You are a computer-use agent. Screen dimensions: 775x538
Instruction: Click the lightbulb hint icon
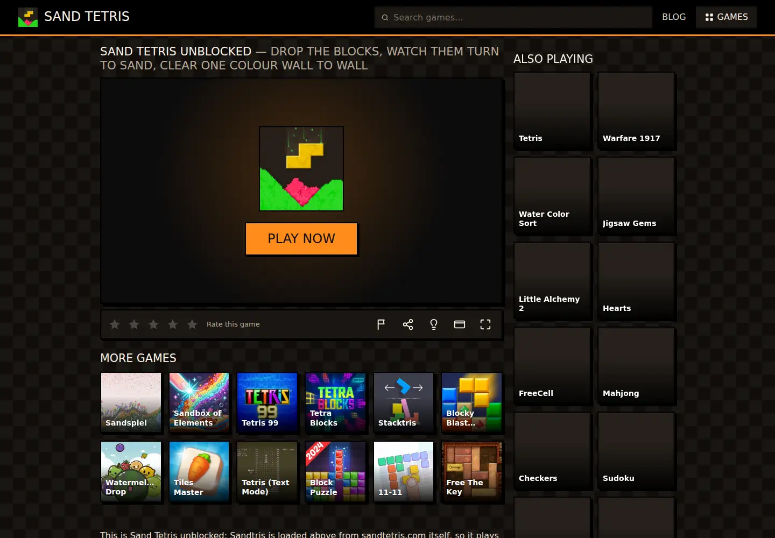click(x=434, y=324)
